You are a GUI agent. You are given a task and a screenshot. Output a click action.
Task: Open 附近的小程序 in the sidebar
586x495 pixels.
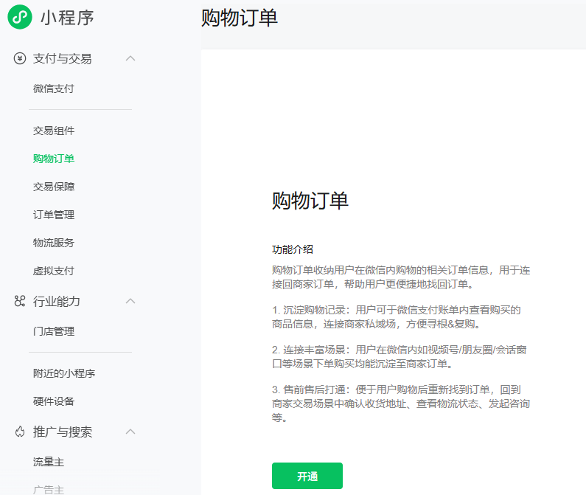(64, 373)
